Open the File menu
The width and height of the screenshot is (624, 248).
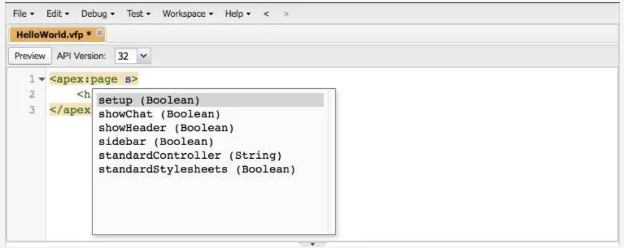[x=23, y=14]
